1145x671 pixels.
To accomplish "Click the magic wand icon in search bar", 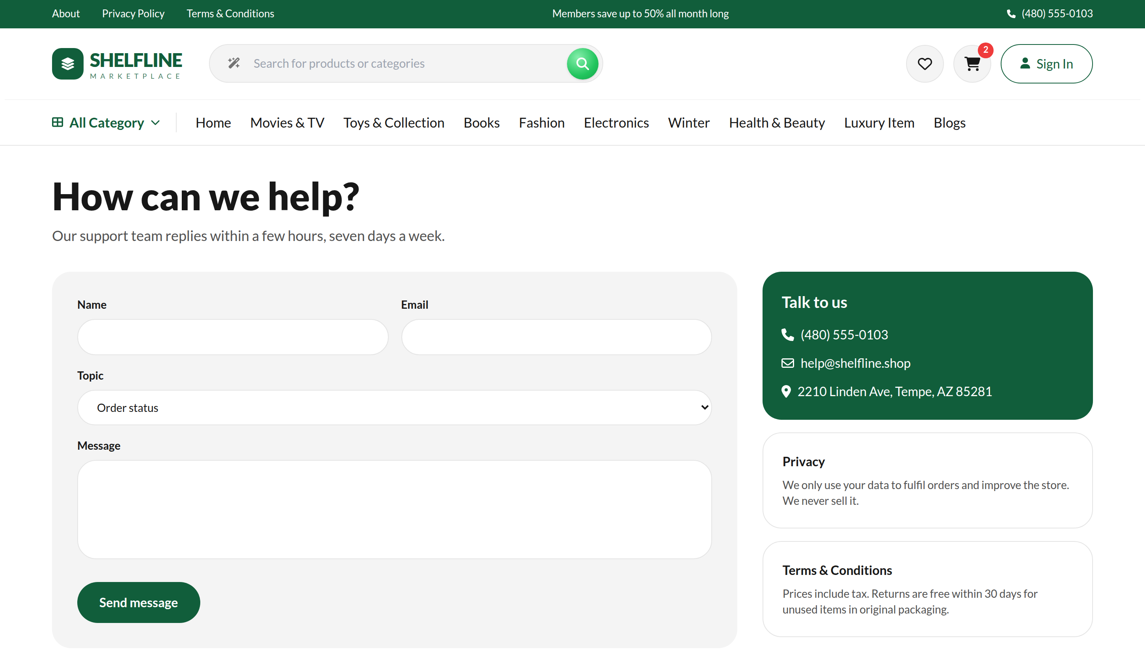I will pyautogui.click(x=234, y=63).
